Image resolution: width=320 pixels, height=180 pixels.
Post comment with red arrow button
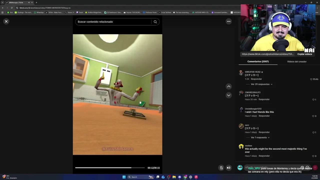tap(315, 168)
